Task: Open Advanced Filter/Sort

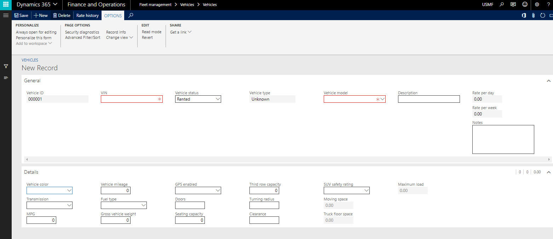Action: [82, 37]
